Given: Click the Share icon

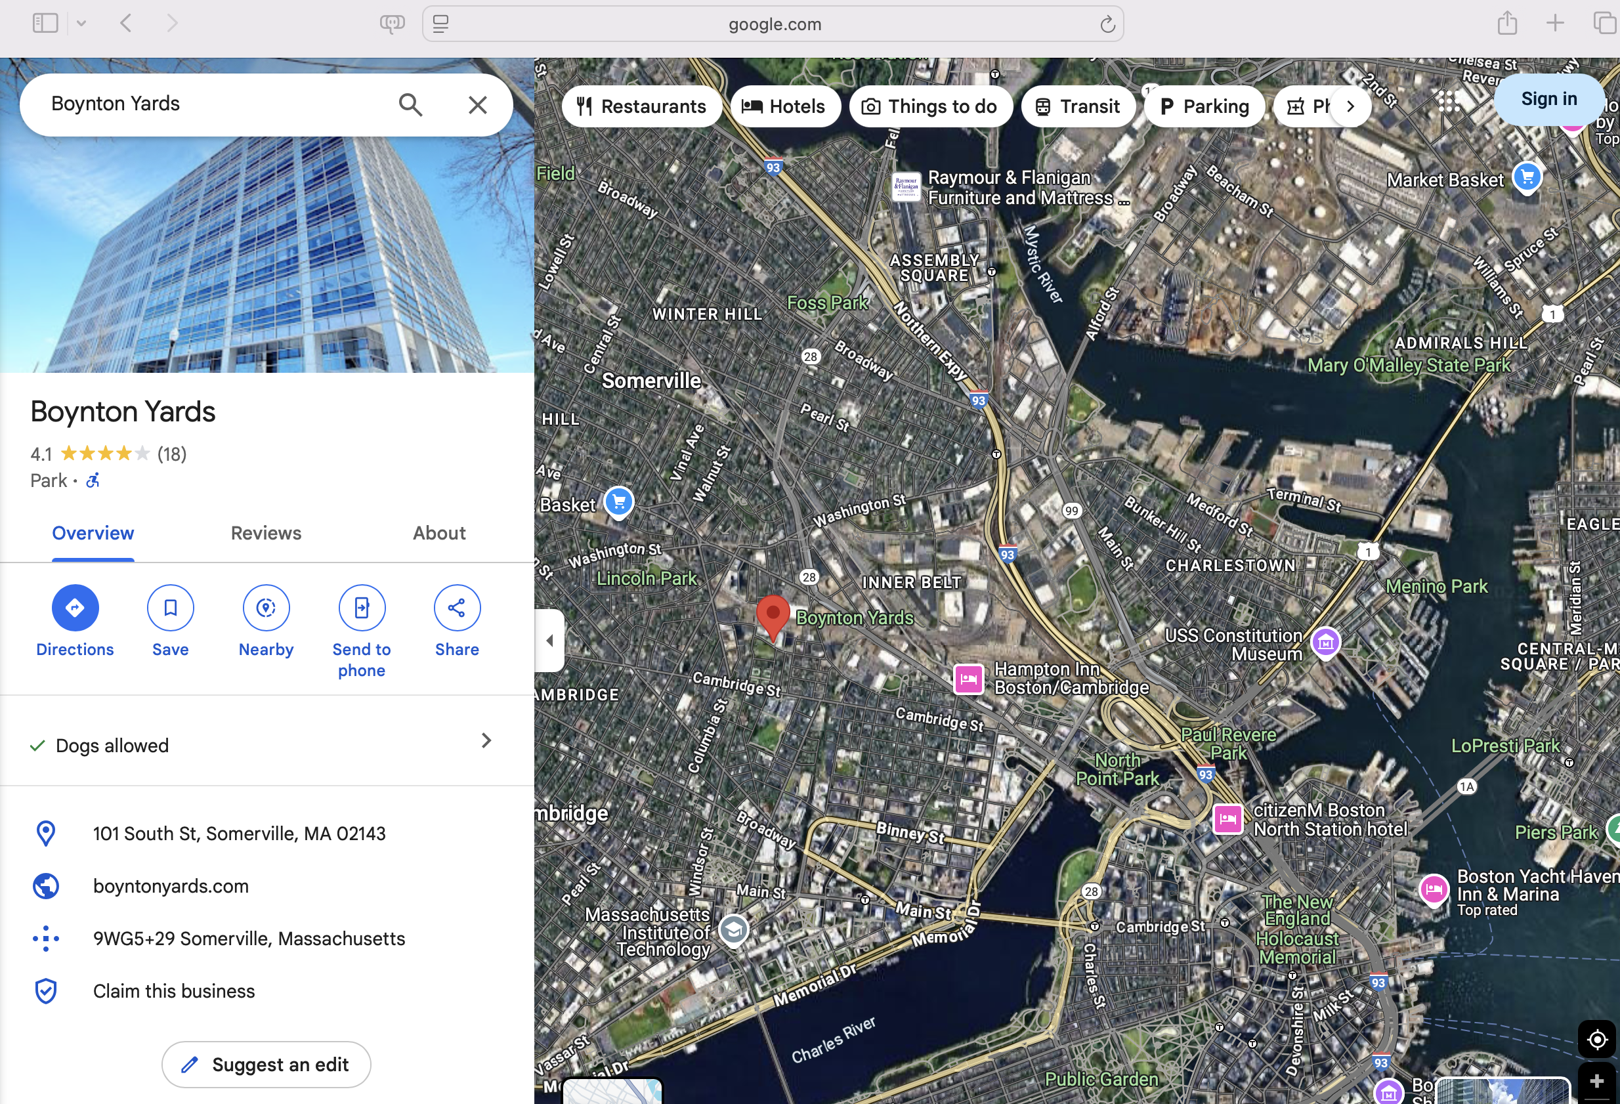Looking at the screenshot, I should [x=457, y=608].
